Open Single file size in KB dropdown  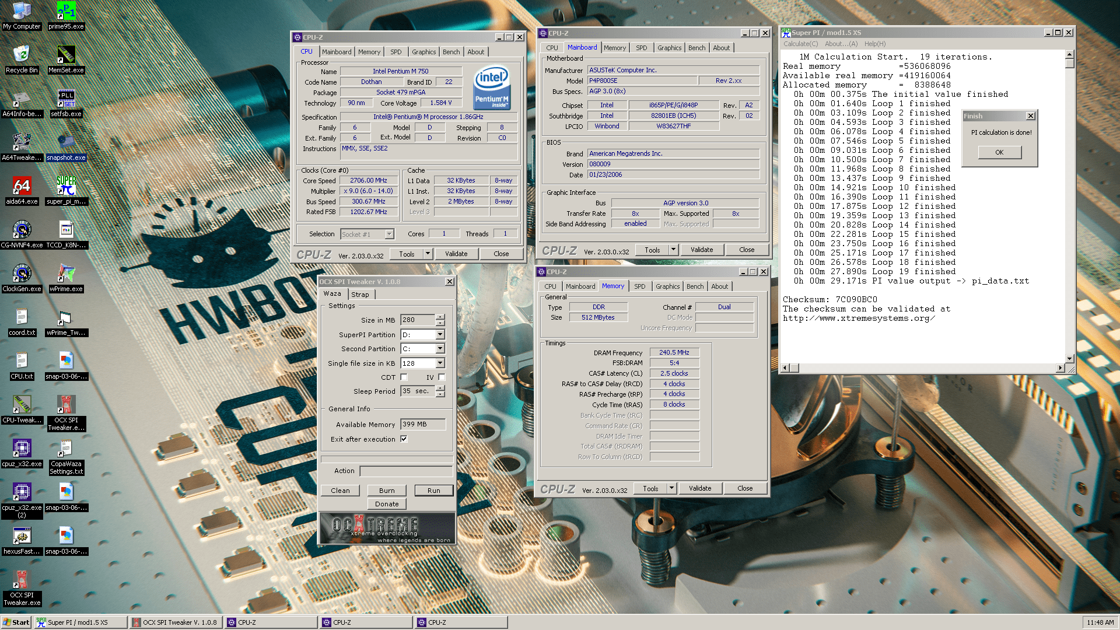[440, 363]
